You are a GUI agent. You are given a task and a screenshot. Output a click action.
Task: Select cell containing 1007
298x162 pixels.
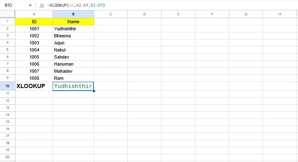click(x=34, y=71)
